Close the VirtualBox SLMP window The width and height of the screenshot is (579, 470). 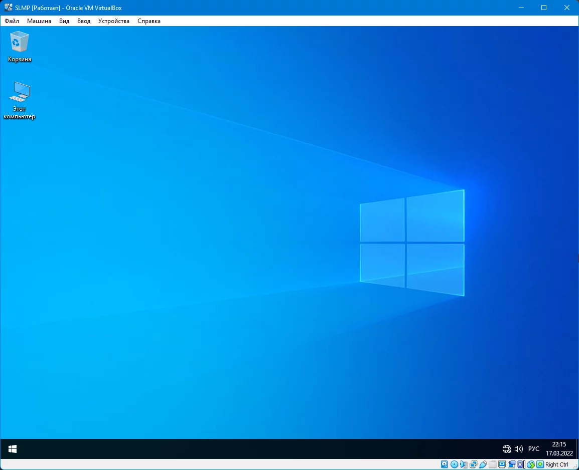pos(567,8)
